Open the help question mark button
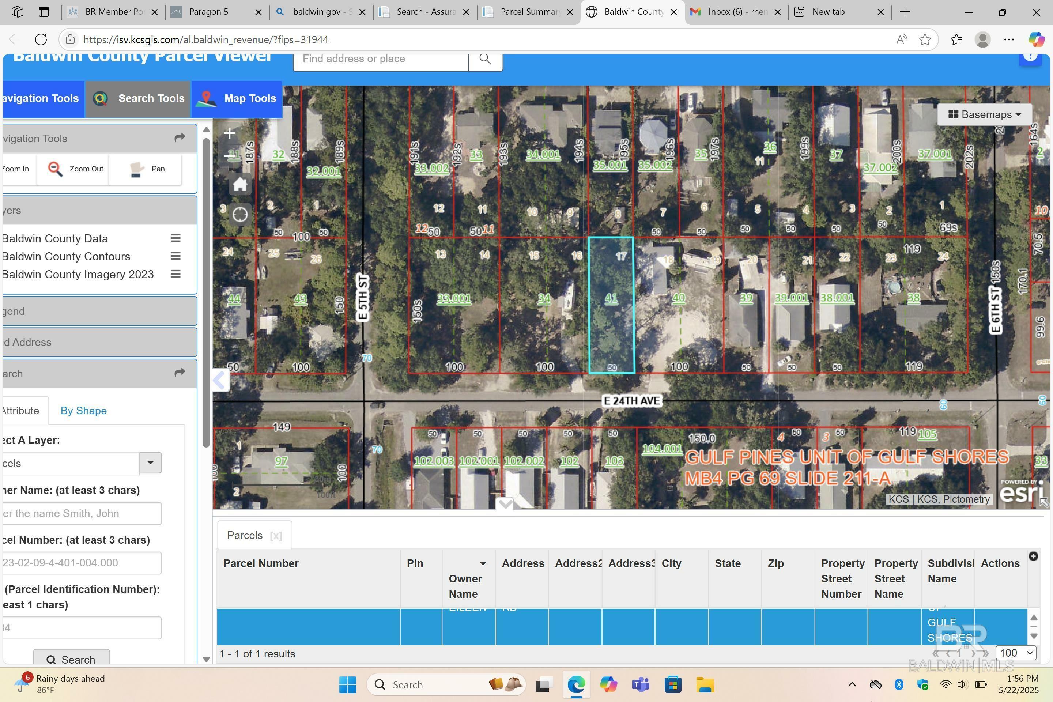Image resolution: width=1053 pixels, height=702 pixels. (x=1030, y=57)
